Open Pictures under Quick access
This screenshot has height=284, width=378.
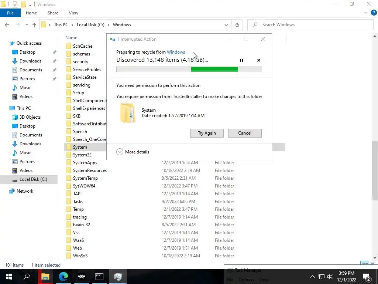(27, 79)
